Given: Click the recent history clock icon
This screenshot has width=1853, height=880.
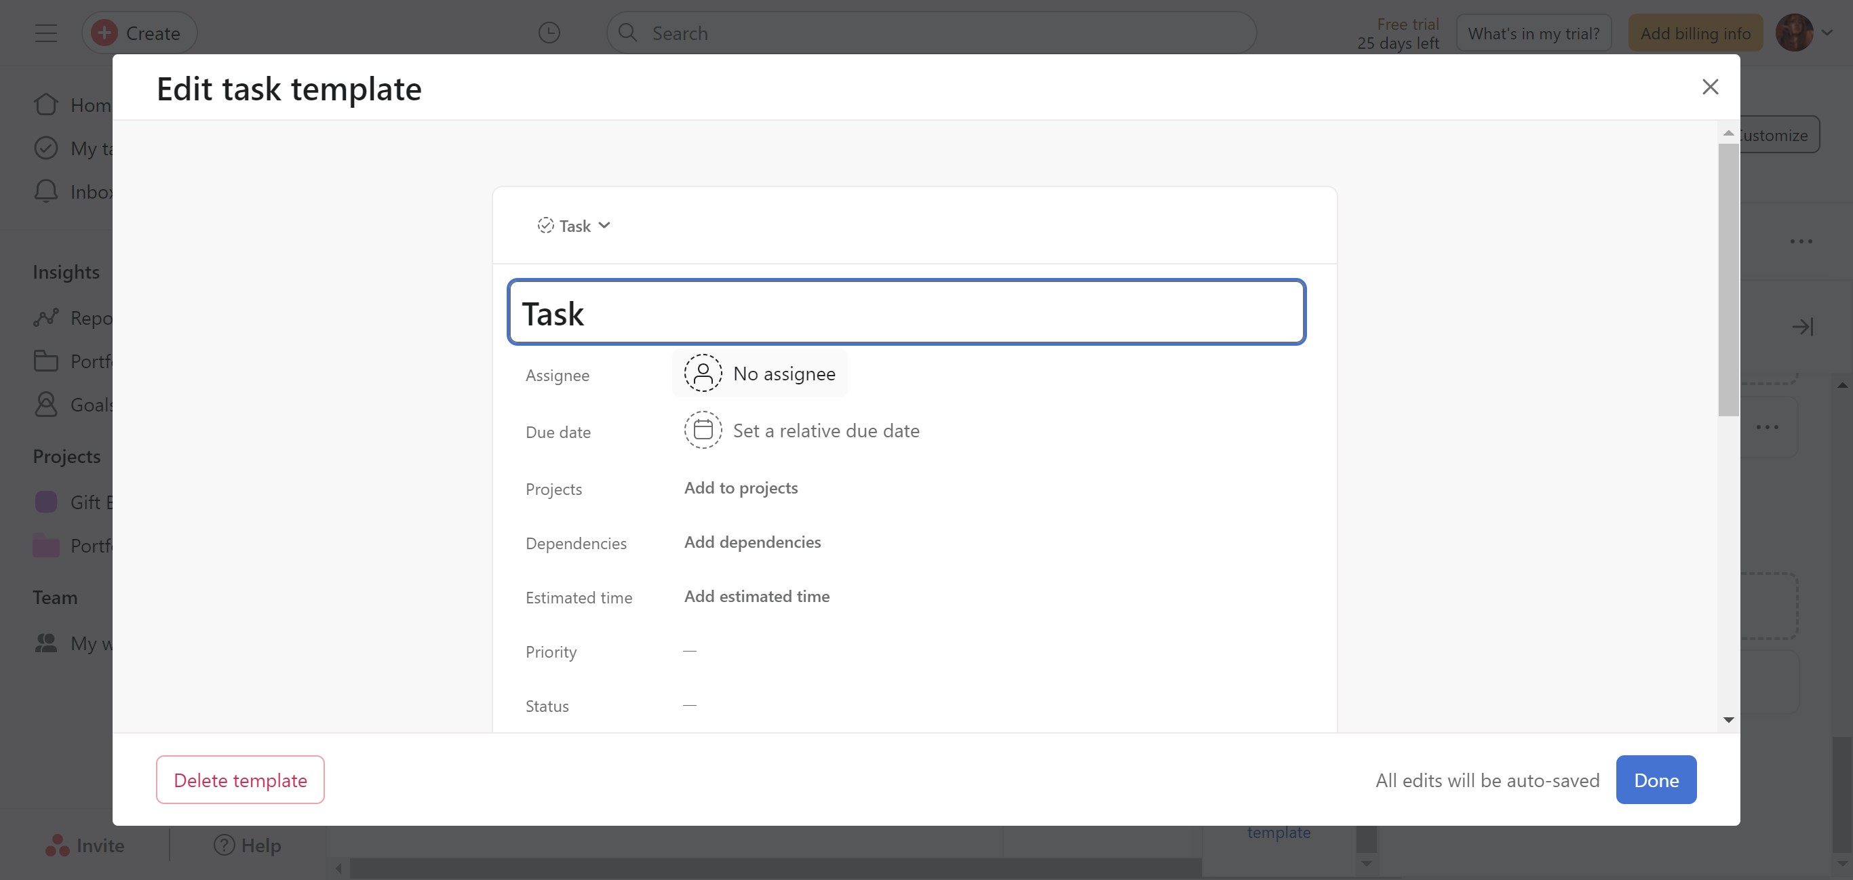Looking at the screenshot, I should pos(549,33).
